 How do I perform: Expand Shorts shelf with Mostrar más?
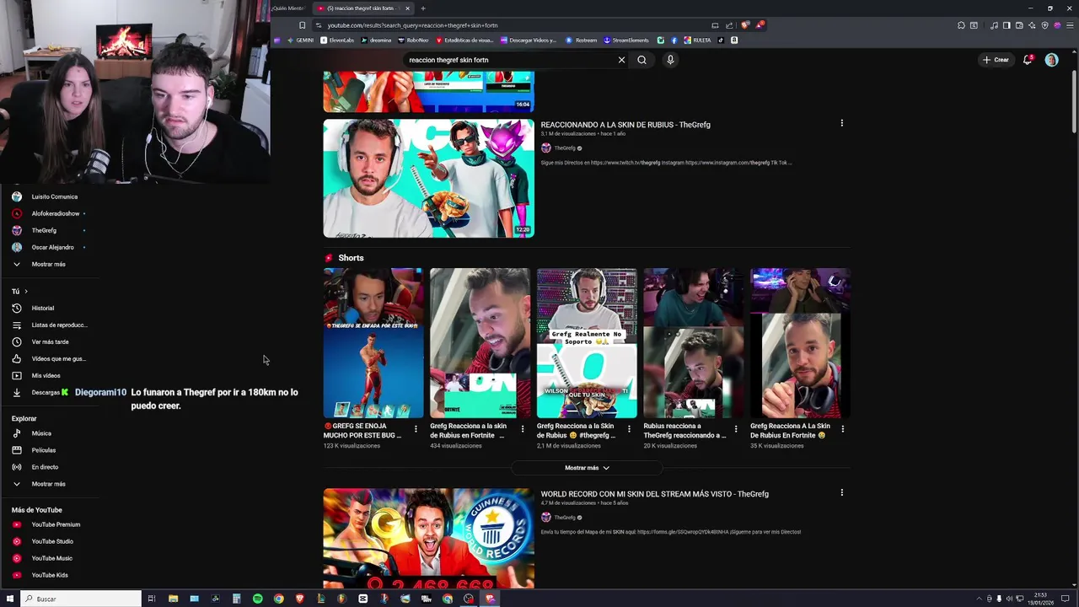pyautogui.click(x=587, y=468)
